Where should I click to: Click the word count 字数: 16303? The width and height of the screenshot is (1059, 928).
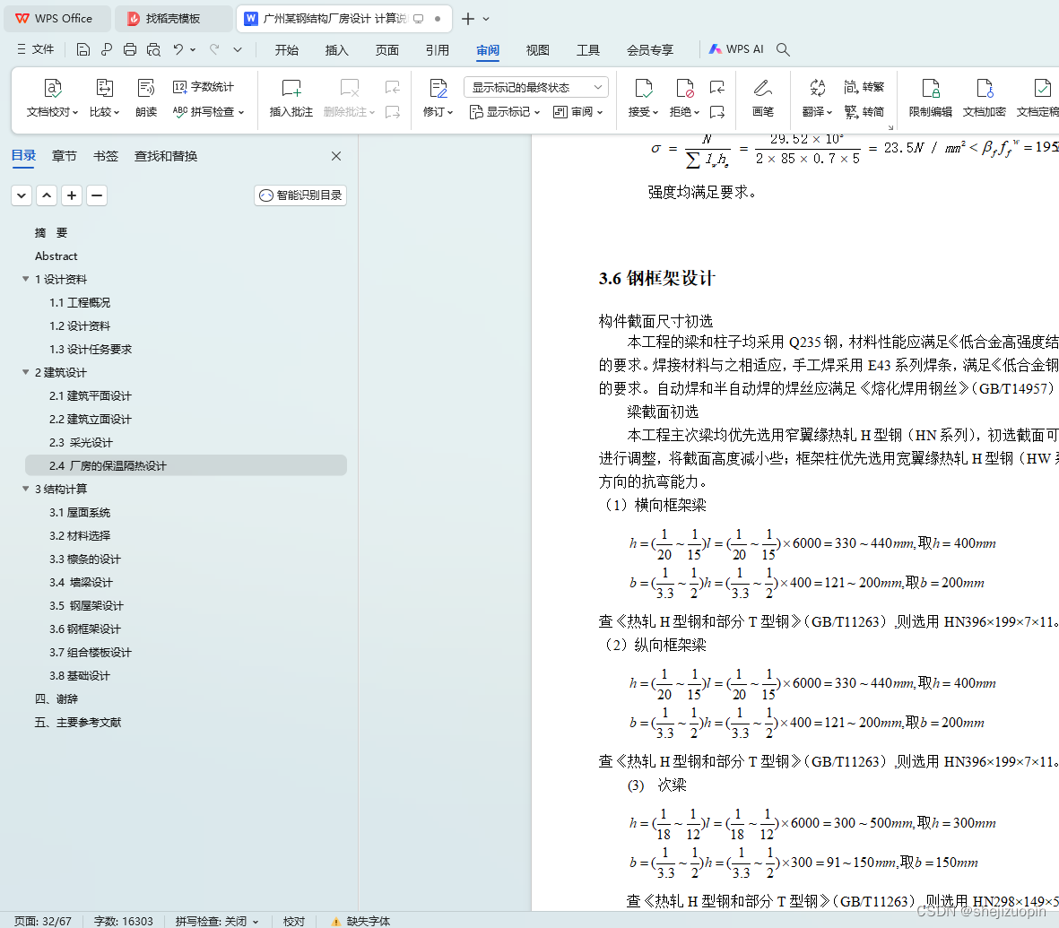[123, 921]
